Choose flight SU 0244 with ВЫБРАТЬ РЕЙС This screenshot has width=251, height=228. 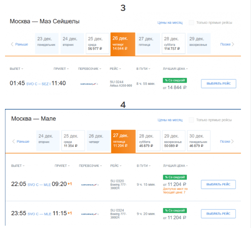[219, 84]
